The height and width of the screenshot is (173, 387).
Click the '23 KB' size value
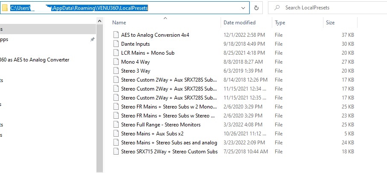tap(348, 116)
